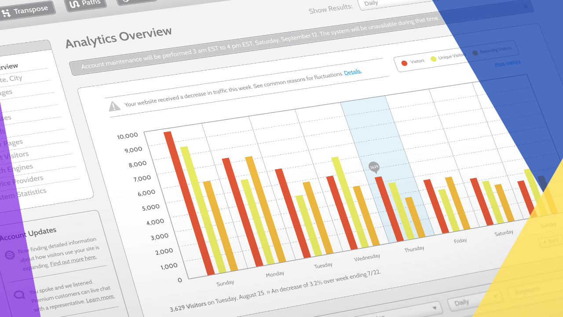Click the 10,000 value on the Y axis
This screenshot has width=563, height=317.
pyautogui.click(x=128, y=136)
